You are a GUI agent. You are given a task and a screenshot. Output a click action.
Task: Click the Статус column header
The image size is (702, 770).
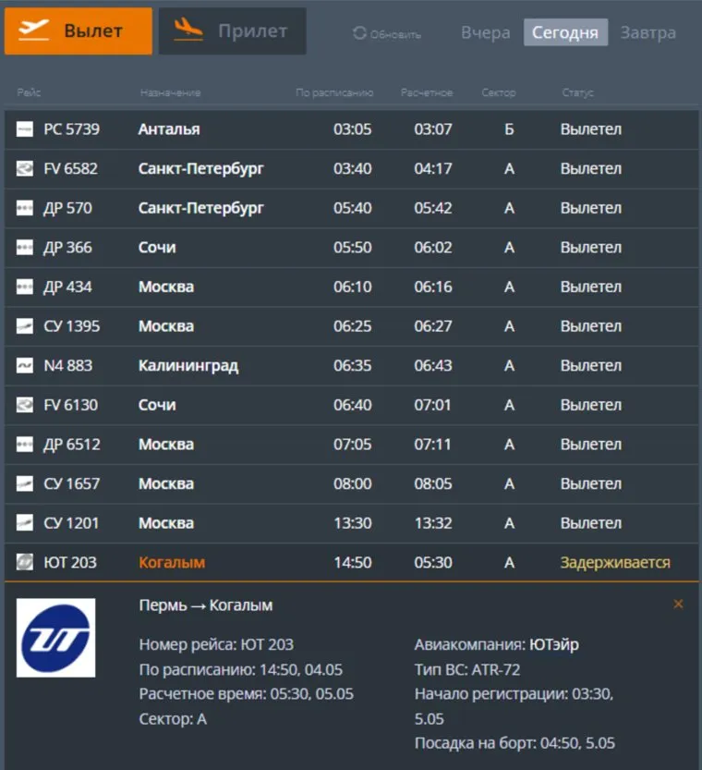(x=577, y=93)
